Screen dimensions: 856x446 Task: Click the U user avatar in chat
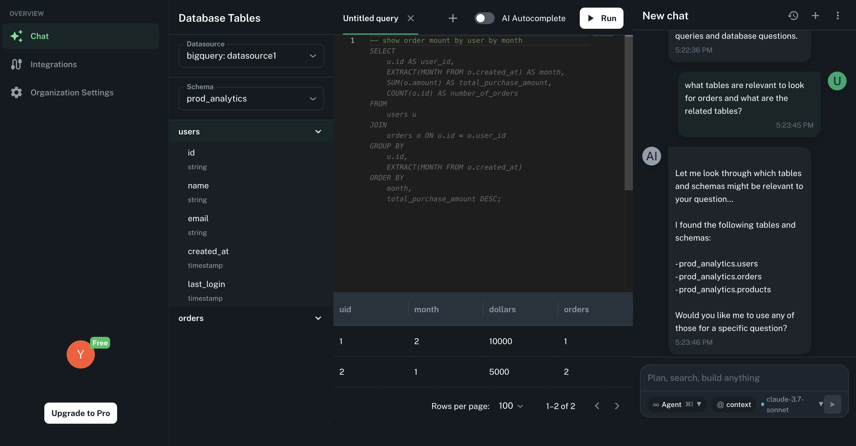[x=837, y=81]
